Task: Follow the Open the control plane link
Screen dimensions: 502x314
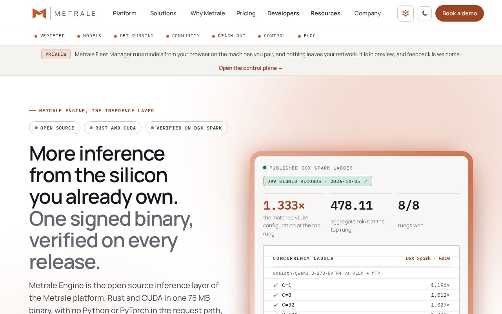Action: click(x=251, y=68)
